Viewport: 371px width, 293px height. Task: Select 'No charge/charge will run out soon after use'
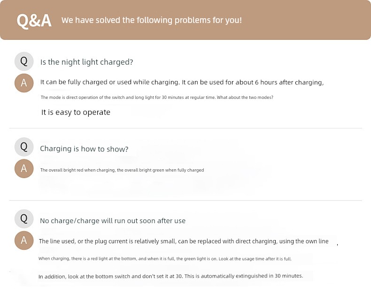click(x=113, y=221)
